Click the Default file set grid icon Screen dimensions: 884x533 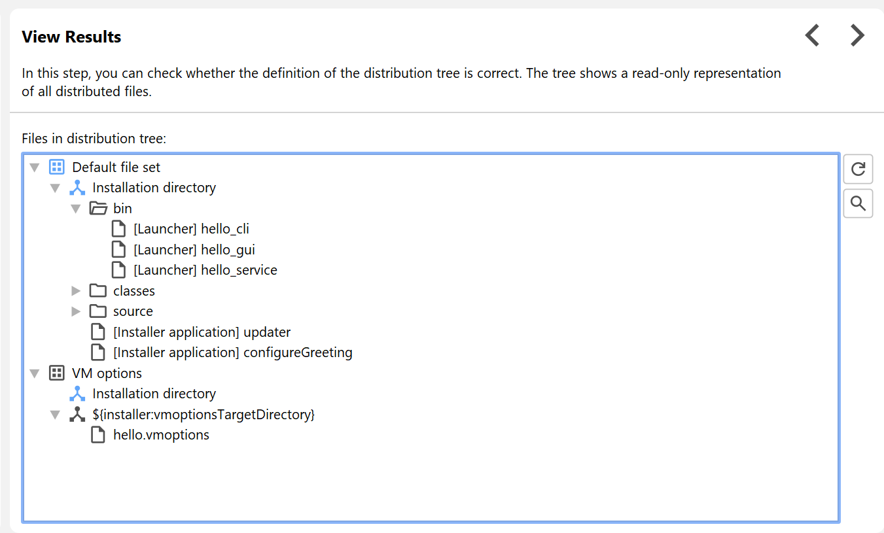tap(57, 167)
